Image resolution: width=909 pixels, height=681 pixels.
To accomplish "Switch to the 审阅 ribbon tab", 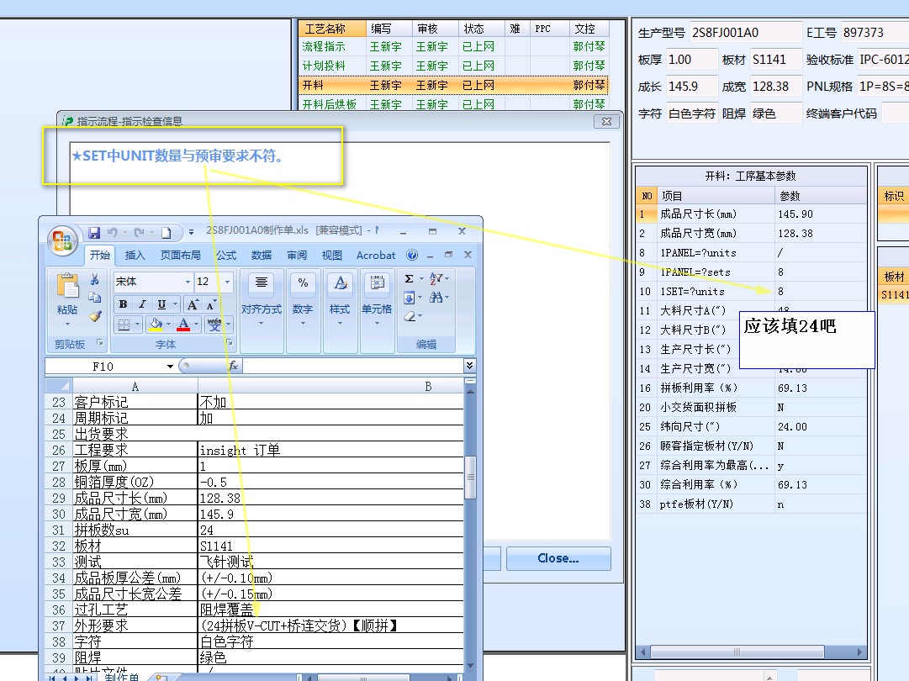I will [x=297, y=255].
